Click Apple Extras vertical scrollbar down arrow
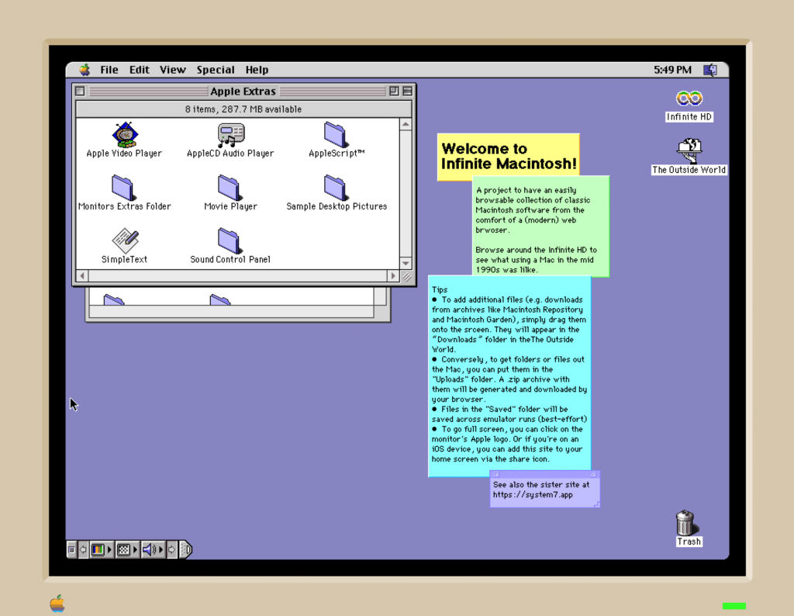 click(x=406, y=264)
